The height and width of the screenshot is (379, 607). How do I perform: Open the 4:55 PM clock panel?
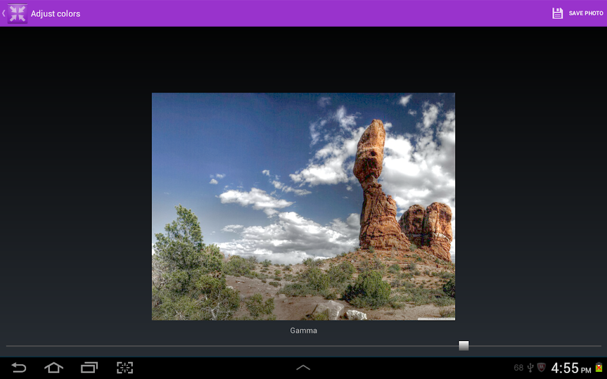click(571, 368)
